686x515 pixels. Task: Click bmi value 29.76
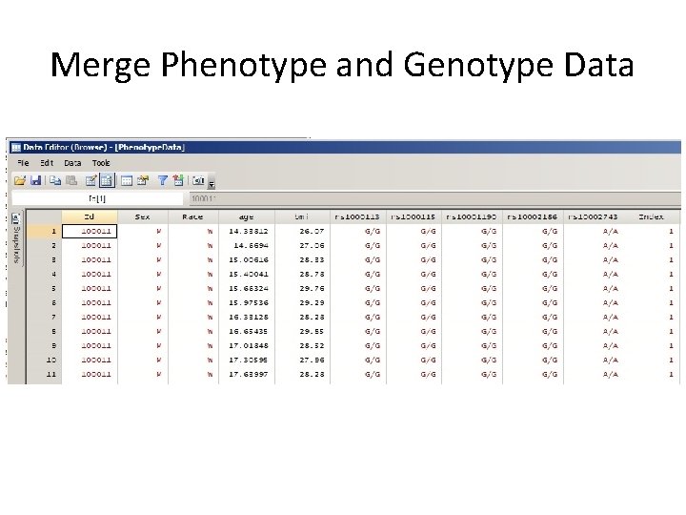pyautogui.click(x=312, y=289)
